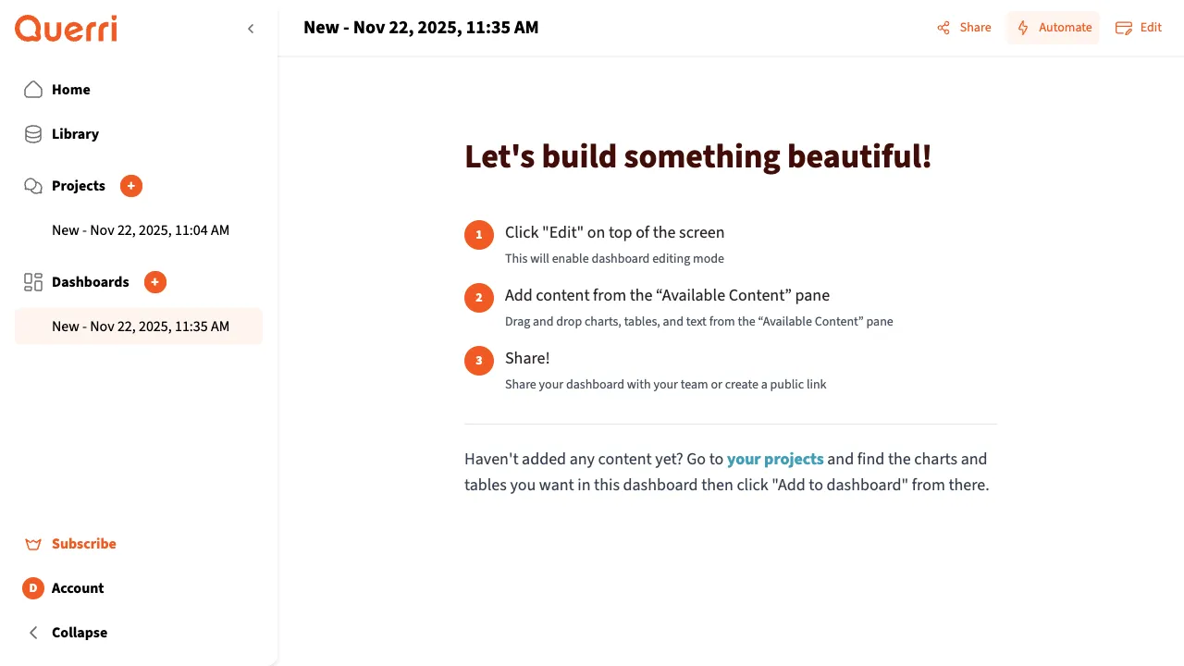Click Edit to enable editing mode
The width and height of the screenshot is (1184, 666).
1139,28
